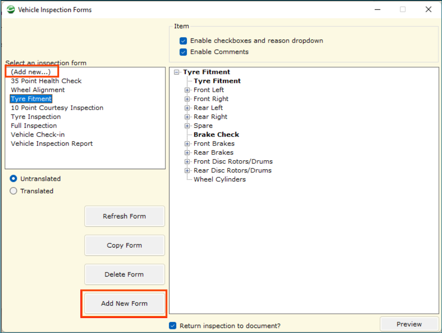Image resolution: width=442 pixels, height=333 pixels.
Task: Expand the Front Disc Rotors/Drums node
Action: pyautogui.click(x=187, y=162)
